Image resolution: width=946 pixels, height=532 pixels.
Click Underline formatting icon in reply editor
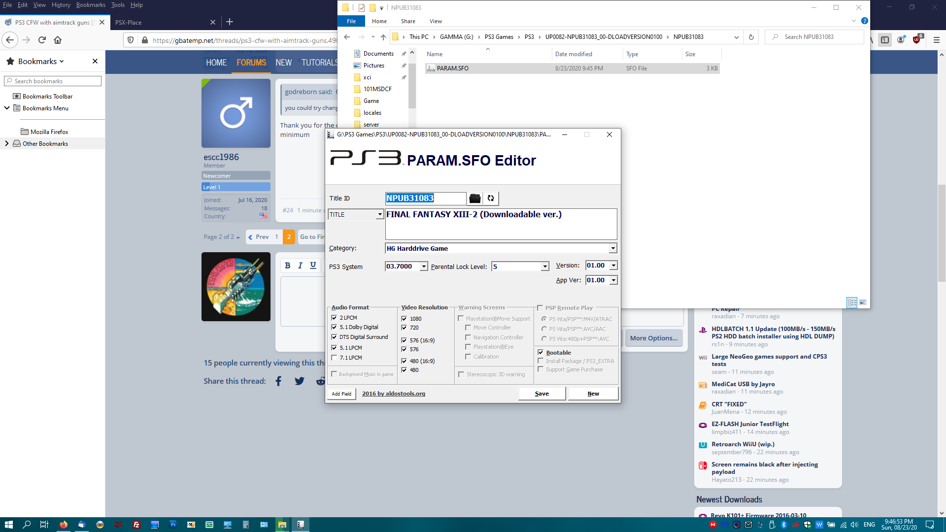(313, 266)
